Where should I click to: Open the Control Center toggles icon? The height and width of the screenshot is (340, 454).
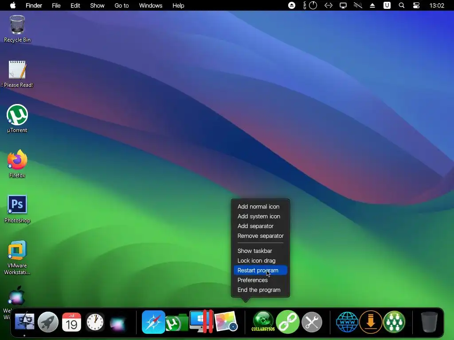(416, 5)
